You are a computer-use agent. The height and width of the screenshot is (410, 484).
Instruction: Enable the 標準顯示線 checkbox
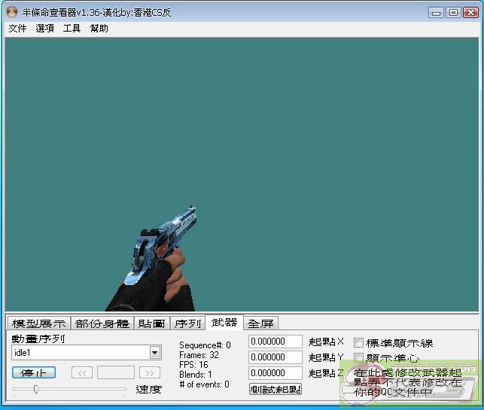(x=359, y=343)
